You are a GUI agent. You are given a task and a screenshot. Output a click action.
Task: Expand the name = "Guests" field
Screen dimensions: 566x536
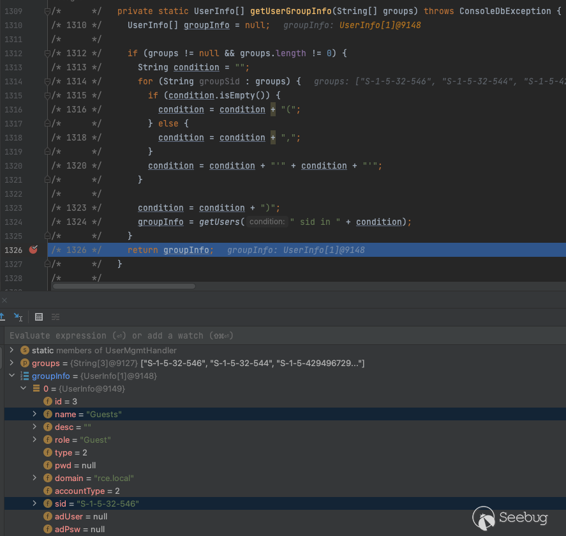pos(34,414)
